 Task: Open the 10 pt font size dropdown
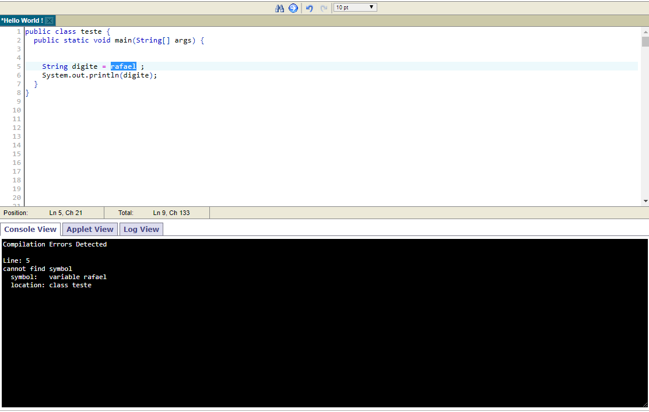tap(355, 8)
